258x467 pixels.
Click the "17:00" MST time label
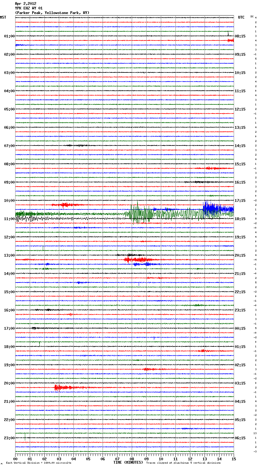9,328
